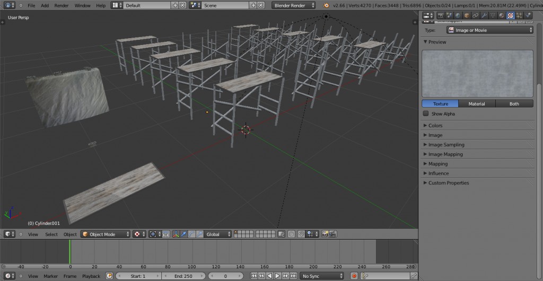This screenshot has height=281, width=543.
Task: Open the Object Constraints chain tab
Action: pyautogui.click(x=476, y=15)
